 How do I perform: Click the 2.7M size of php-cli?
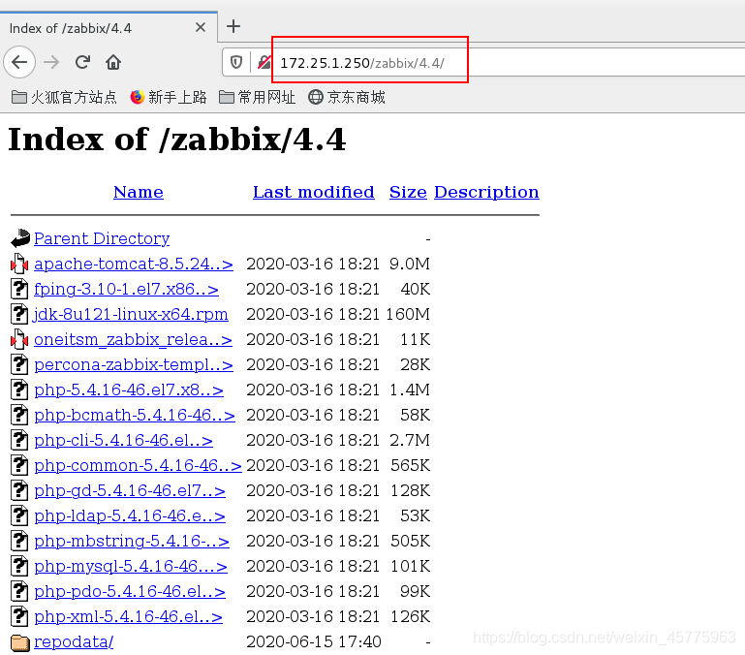click(410, 440)
